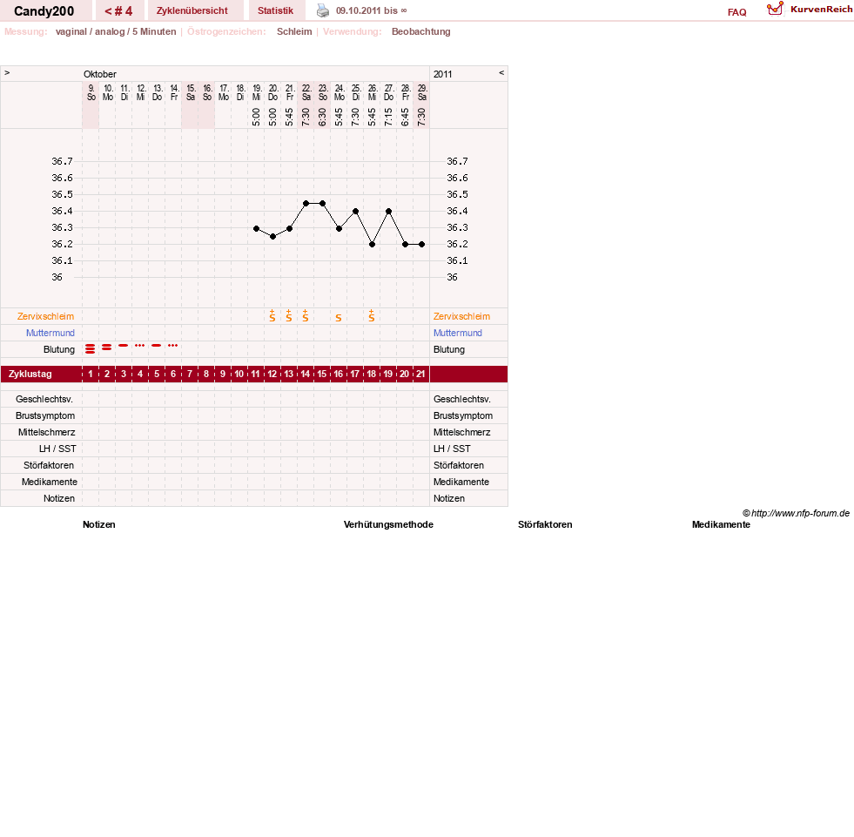Viewport: 854px width, 837px height.
Task: Click medium bleeding icon on cycle day 2
Action: click(107, 348)
